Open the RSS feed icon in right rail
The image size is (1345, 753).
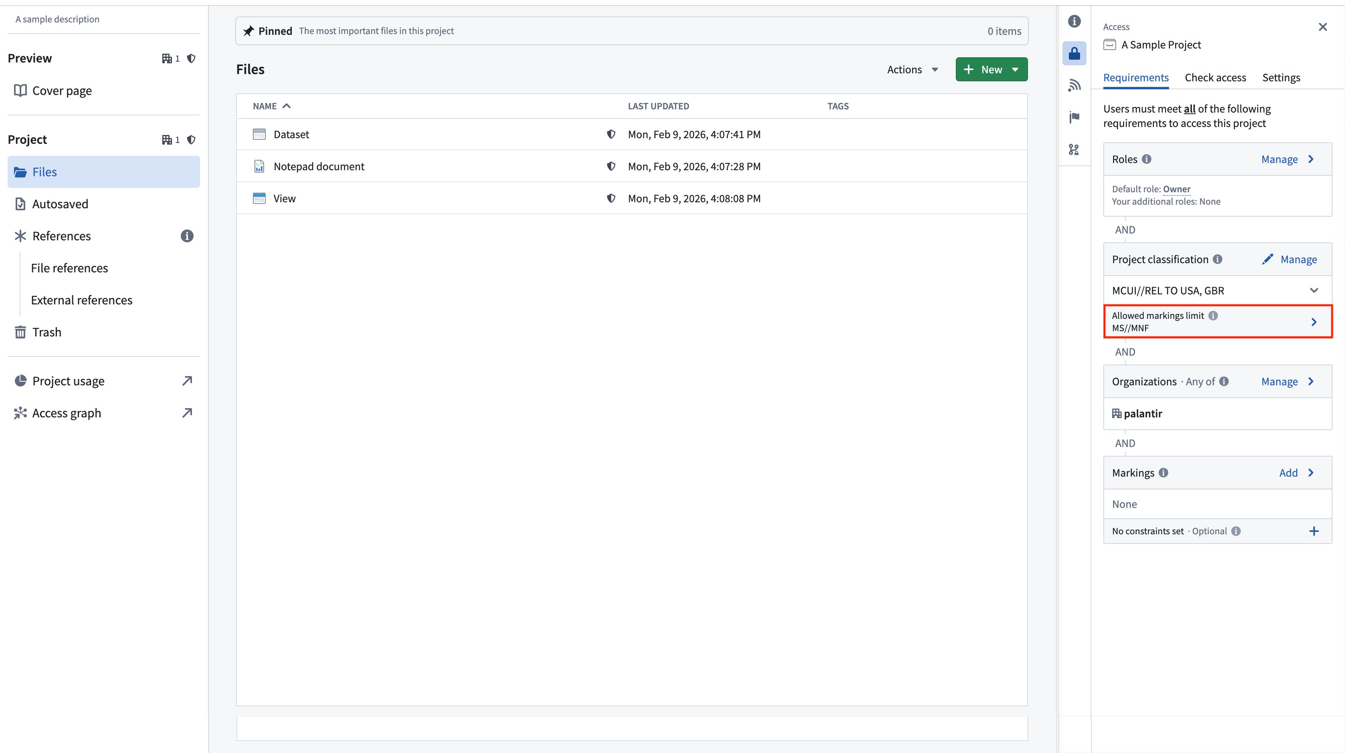[1074, 85]
